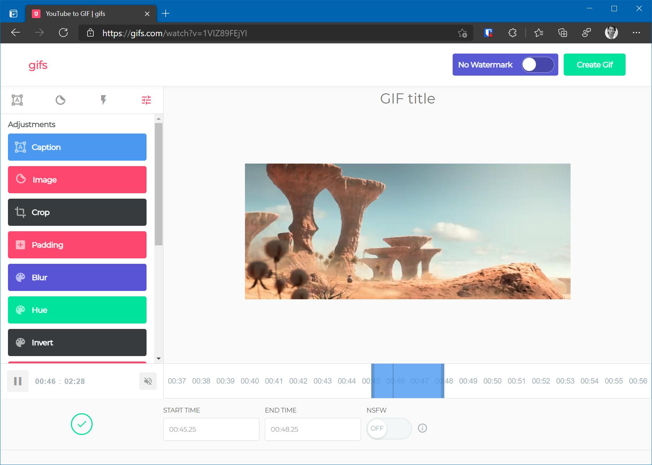Open the Extensions puzzle icon

point(512,33)
